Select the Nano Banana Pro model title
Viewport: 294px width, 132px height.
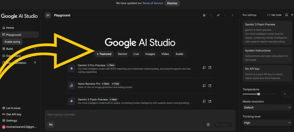coord(89,84)
